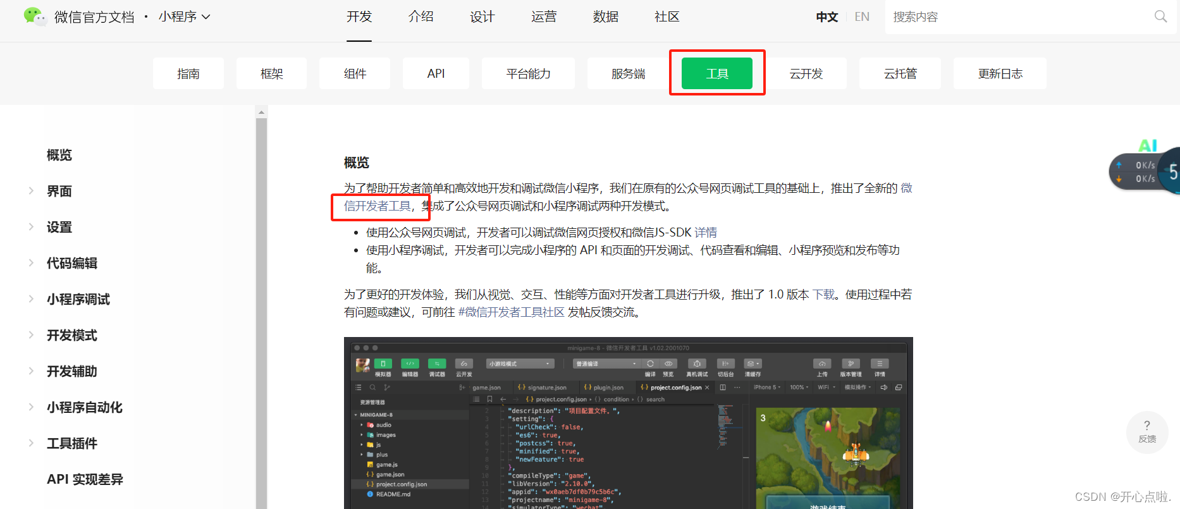Switch to the 设计 top tab
This screenshot has height=509, width=1180.
(482, 16)
